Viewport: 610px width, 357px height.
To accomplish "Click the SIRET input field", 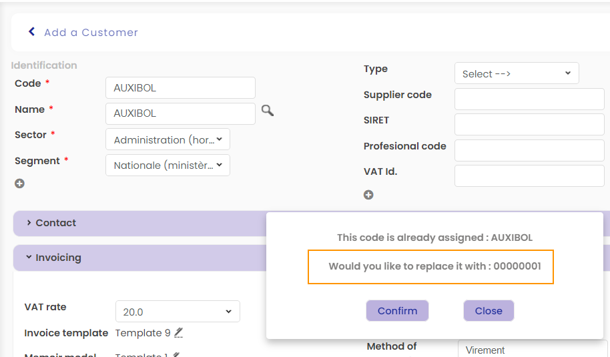I will tap(529, 125).
